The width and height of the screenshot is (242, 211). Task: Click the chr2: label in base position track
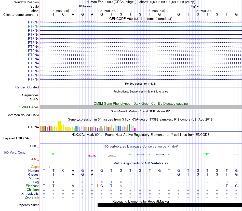[x=35, y=11]
